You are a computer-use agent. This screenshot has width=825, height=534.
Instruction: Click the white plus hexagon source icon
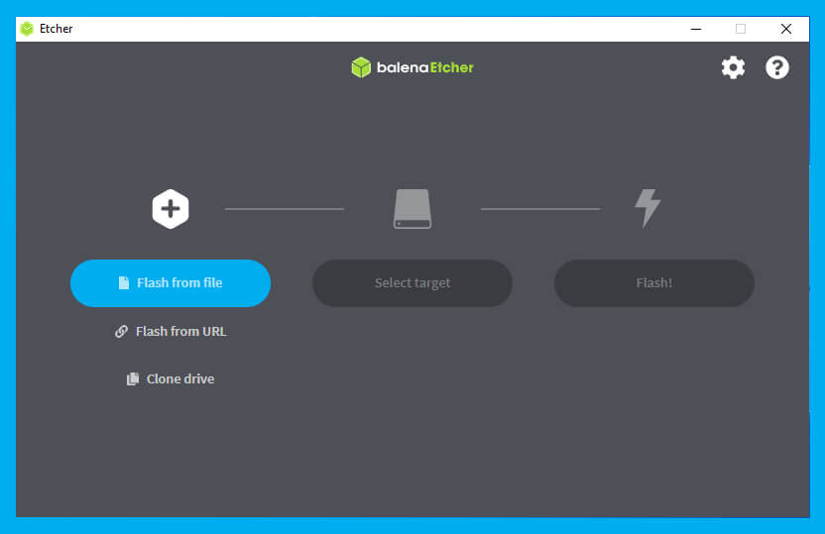coord(171,209)
